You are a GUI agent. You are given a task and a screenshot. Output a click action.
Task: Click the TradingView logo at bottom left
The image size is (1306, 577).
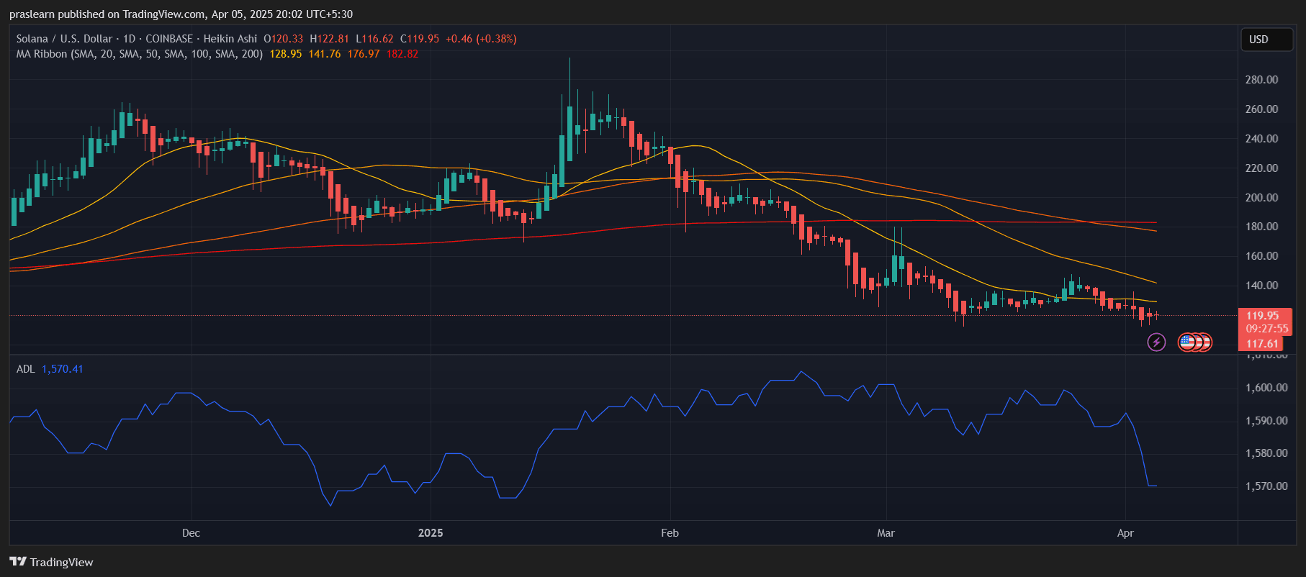(51, 562)
